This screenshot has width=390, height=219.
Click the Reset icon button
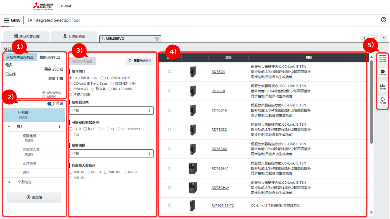[x=383, y=100]
